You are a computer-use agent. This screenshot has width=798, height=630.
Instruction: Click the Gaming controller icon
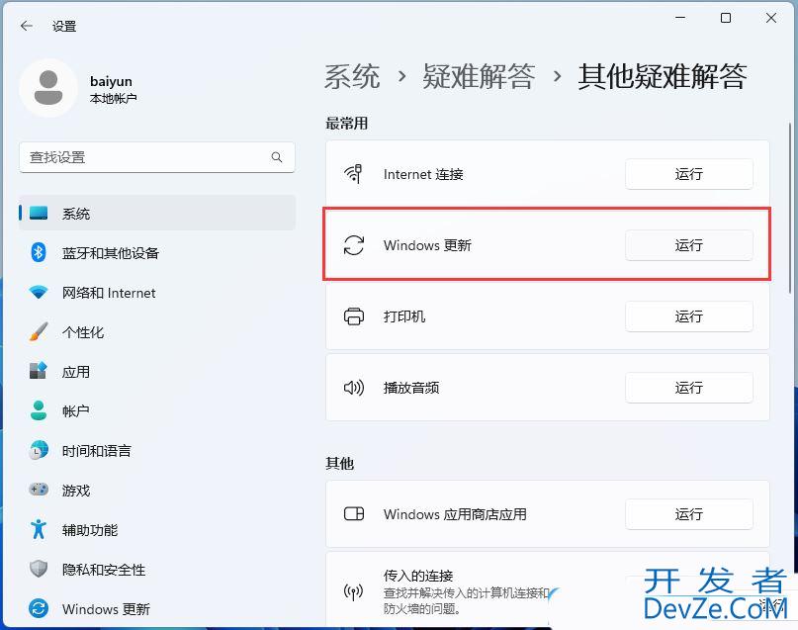tap(39, 490)
